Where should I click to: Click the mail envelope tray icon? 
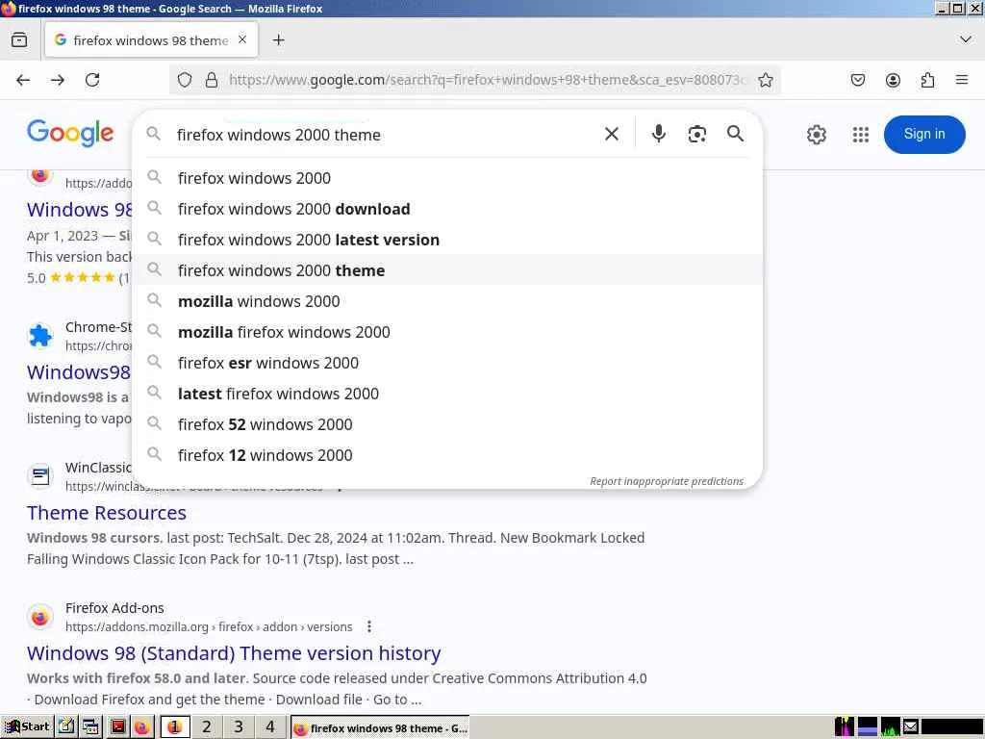pos(911,727)
